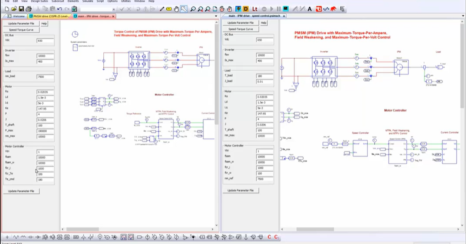Open the Speed-Torque Curve panel
The image size is (466, 244).
coord(22,29)
